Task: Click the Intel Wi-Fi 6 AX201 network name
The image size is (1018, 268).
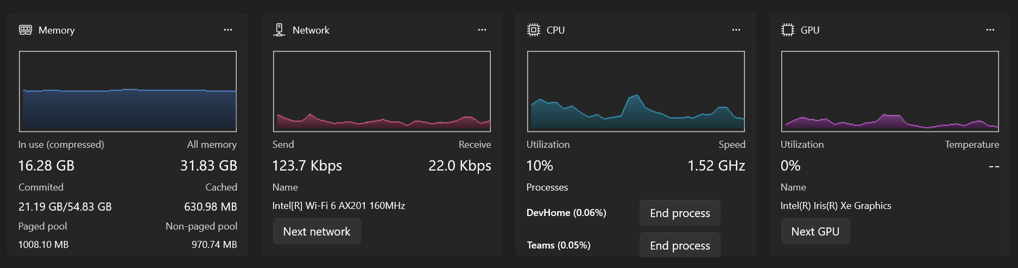Action: point(339,206)
